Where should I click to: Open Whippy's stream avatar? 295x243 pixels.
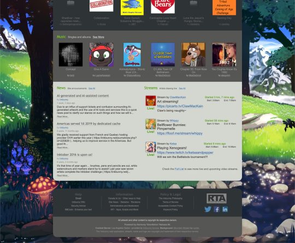coord(151,124)
